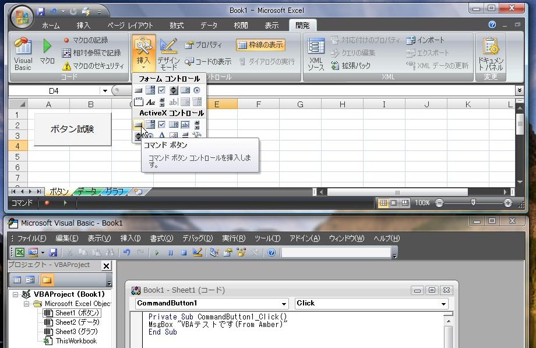Collapse Microsoft Excel Objects folder node
Viewport: 536px width, 348px height.
click(26, 304)
